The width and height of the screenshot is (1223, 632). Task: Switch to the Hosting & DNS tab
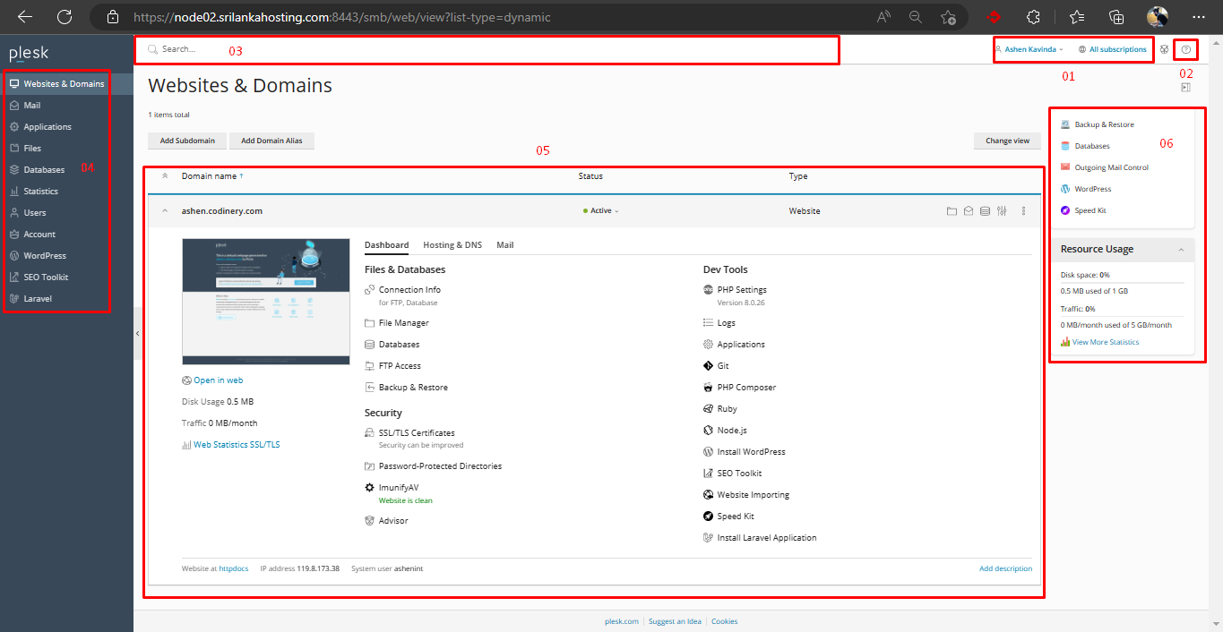pyautogui.click(x=452, y=245)
